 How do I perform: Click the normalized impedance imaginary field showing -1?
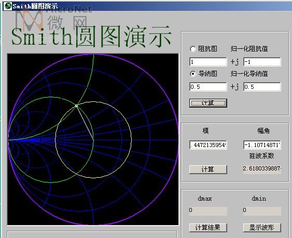(262, 62)
